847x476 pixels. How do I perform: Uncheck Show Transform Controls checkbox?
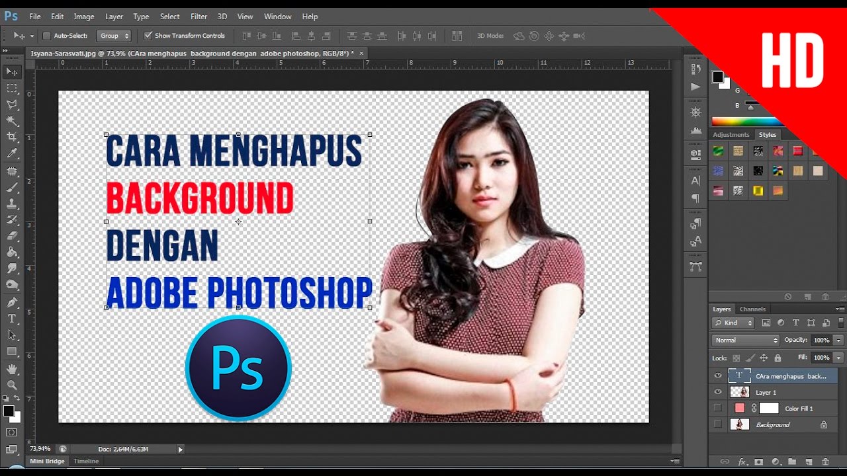(x=148, y=36)
